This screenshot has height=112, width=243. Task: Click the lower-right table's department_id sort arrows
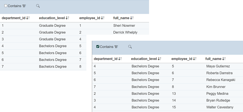pos(120,59)
